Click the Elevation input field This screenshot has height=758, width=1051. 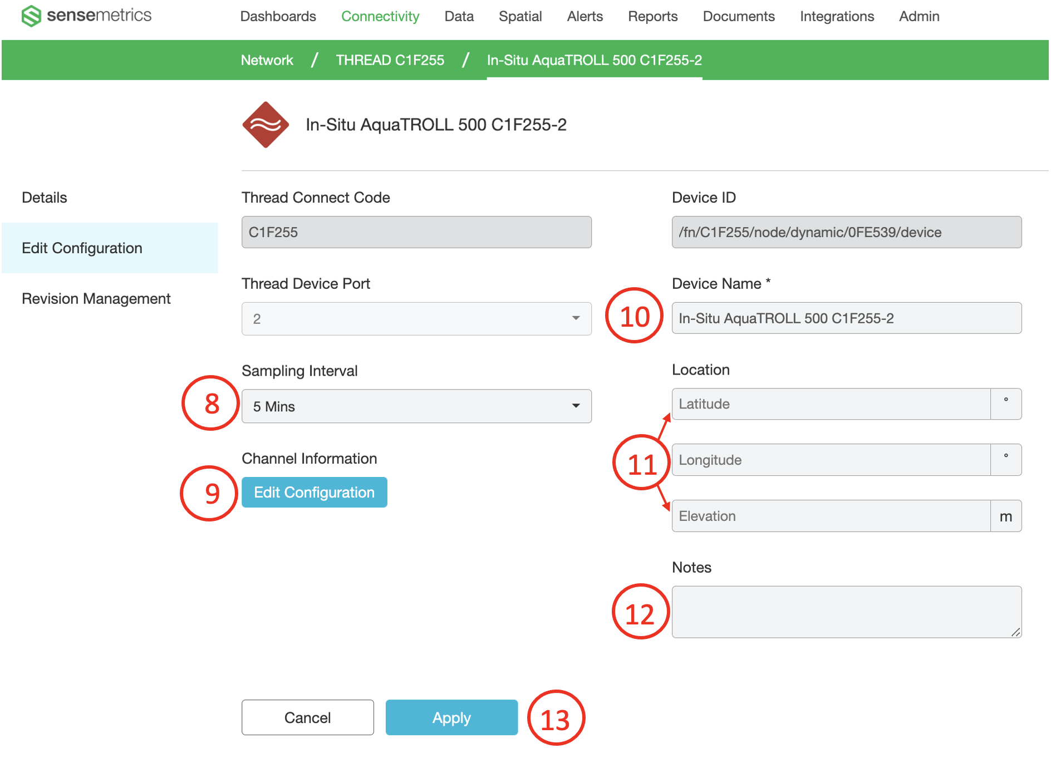coord(831,516)
